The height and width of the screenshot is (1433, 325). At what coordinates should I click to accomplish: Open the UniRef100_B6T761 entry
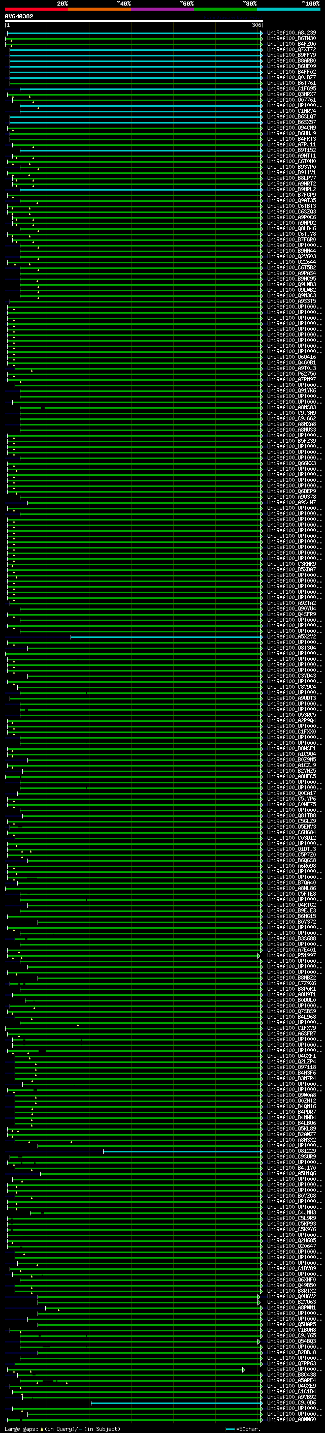click(x=291, y=83)
